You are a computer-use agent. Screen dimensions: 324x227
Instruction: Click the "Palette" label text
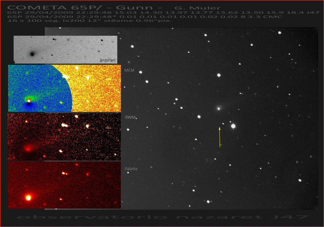(x=131, y=169)
